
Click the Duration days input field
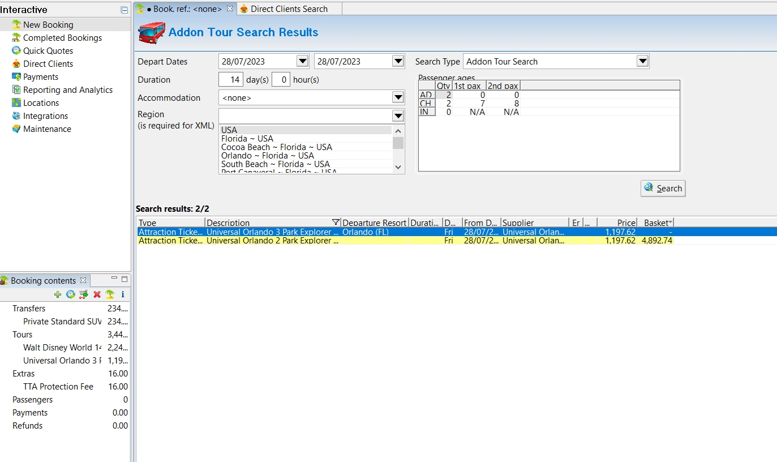pos(231,79)
